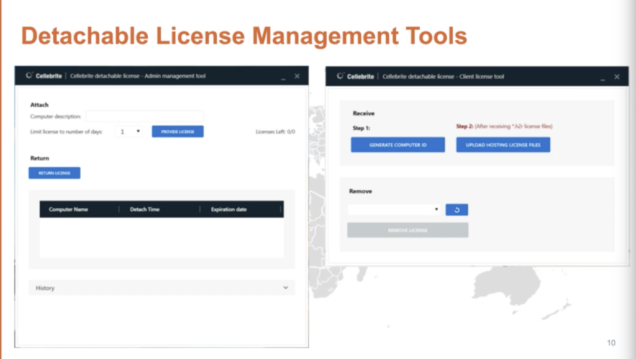Viewport: 636px width, 359px height.
Task: Click 'Limit license to number of days' label
Action: point(66,131)
